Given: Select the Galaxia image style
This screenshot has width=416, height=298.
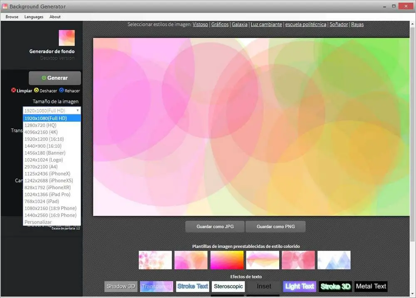Looking at the screenshot, I should click(x=240, y=24).
